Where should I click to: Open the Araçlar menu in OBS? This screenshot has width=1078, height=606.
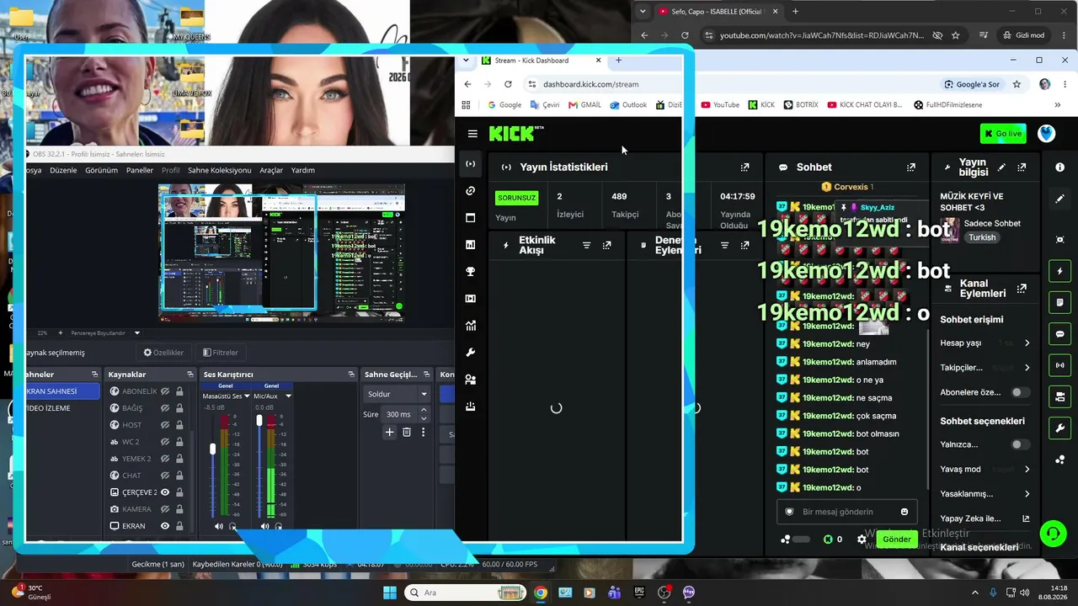point(271,170)
